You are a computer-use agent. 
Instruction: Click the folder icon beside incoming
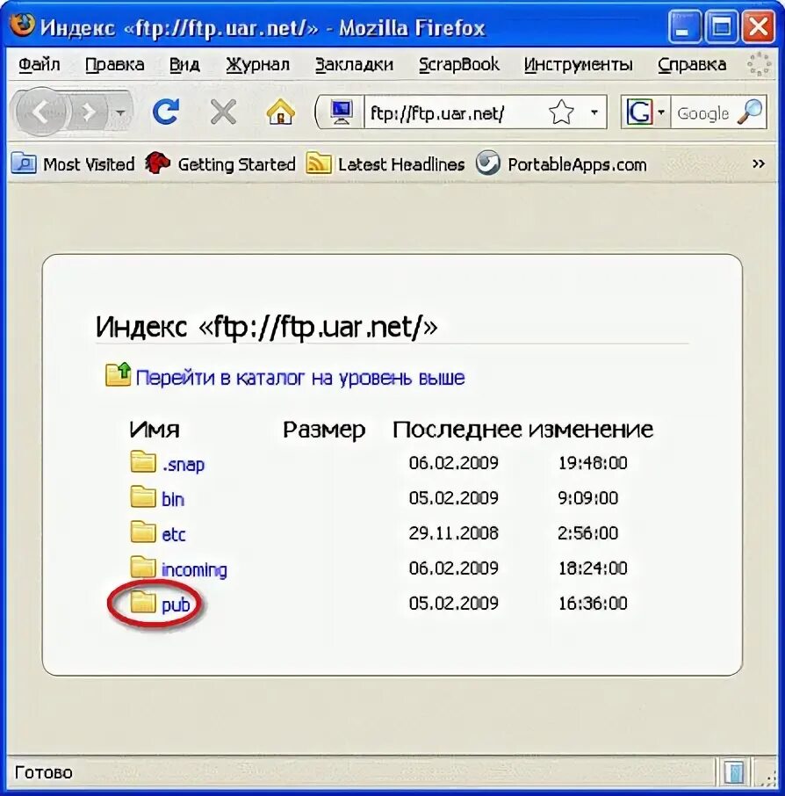pyautogui.click(x=143, y=567)
